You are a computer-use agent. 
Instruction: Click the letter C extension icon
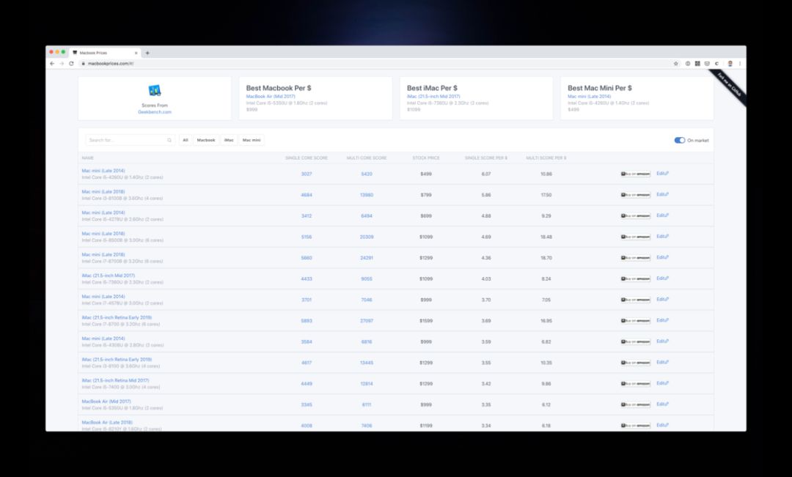click(x=716, y=64)
